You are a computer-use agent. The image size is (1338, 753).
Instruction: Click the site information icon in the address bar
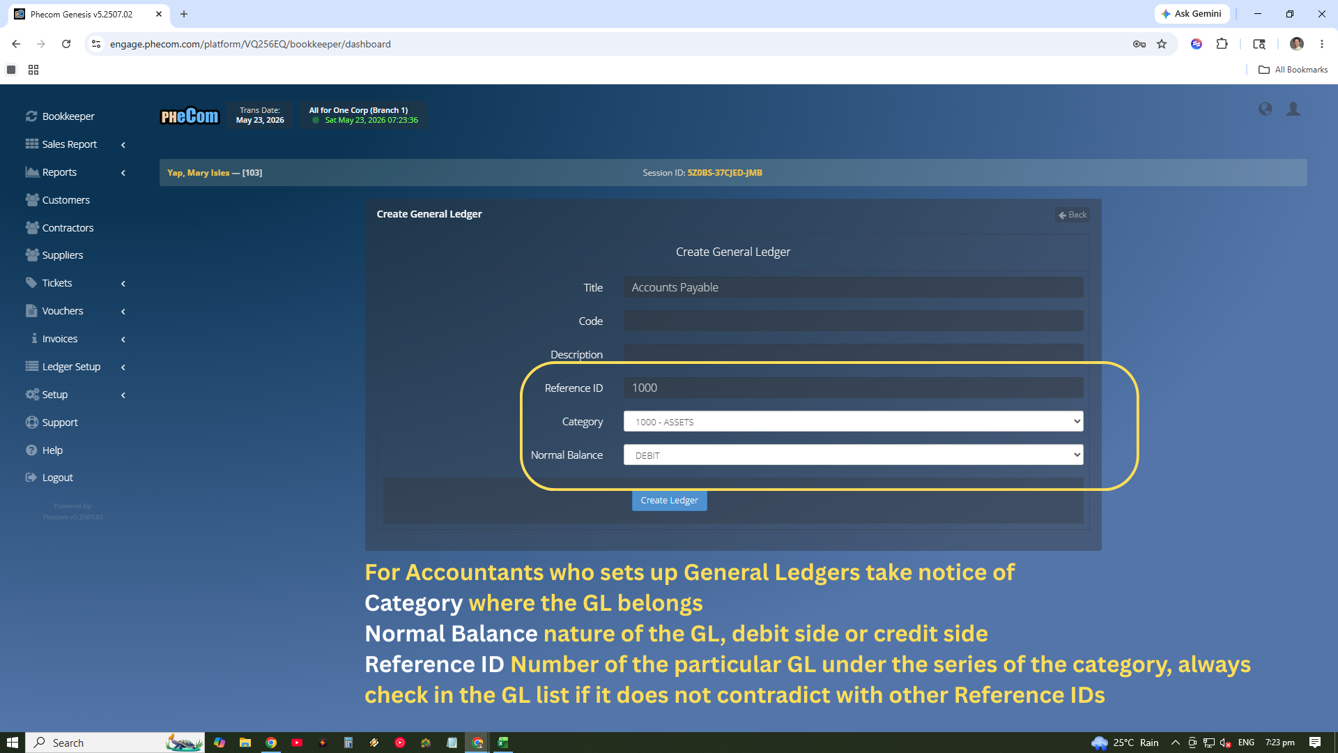tap(96, 44)
